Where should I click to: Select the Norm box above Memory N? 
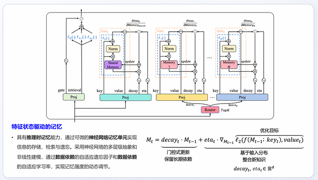tap(229, 49)
